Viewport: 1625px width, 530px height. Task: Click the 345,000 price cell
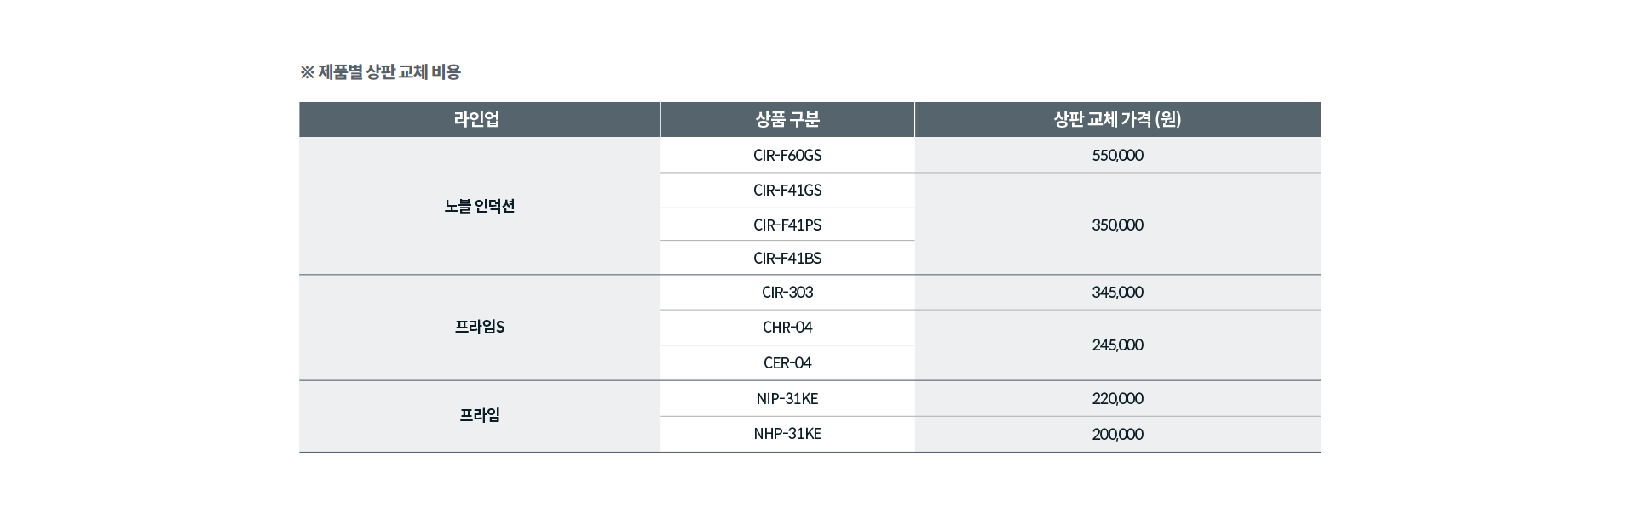(x=1116, y=293)
